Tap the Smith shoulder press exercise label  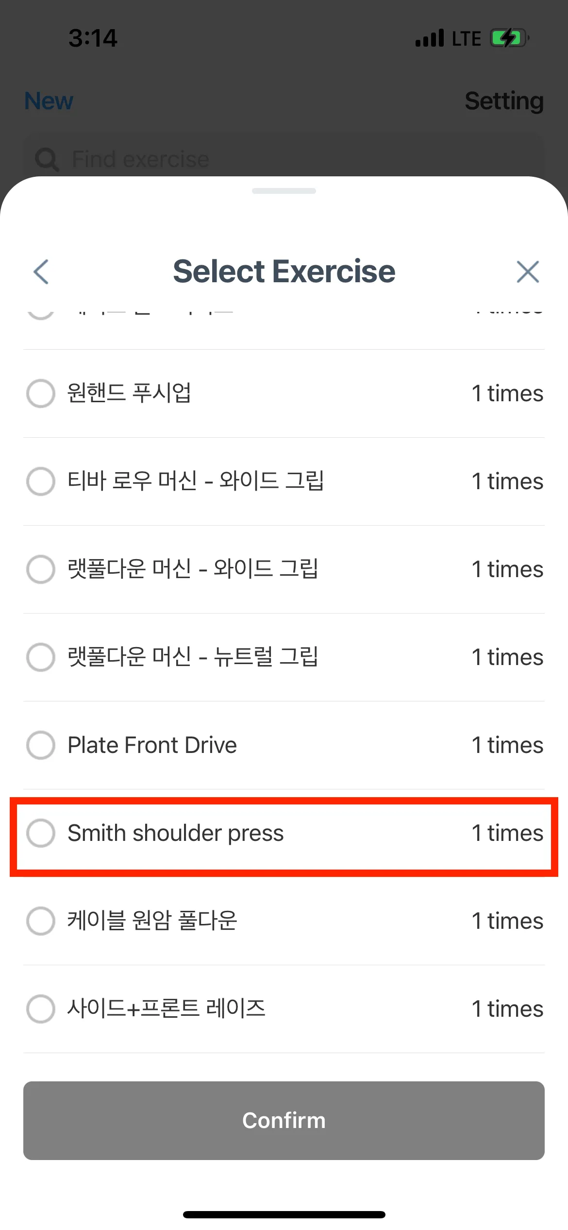tap(175, 833)
